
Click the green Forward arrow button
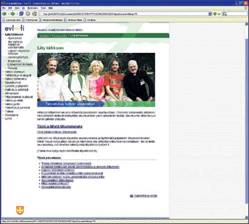[12, 14]
